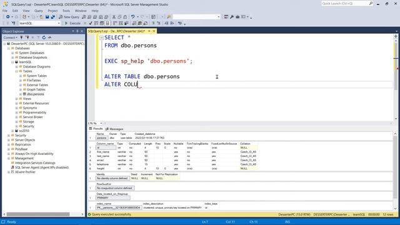This screenshot has height=225, width=400.
Task: Click the Cut scissors icon
Action: (114, 17)
